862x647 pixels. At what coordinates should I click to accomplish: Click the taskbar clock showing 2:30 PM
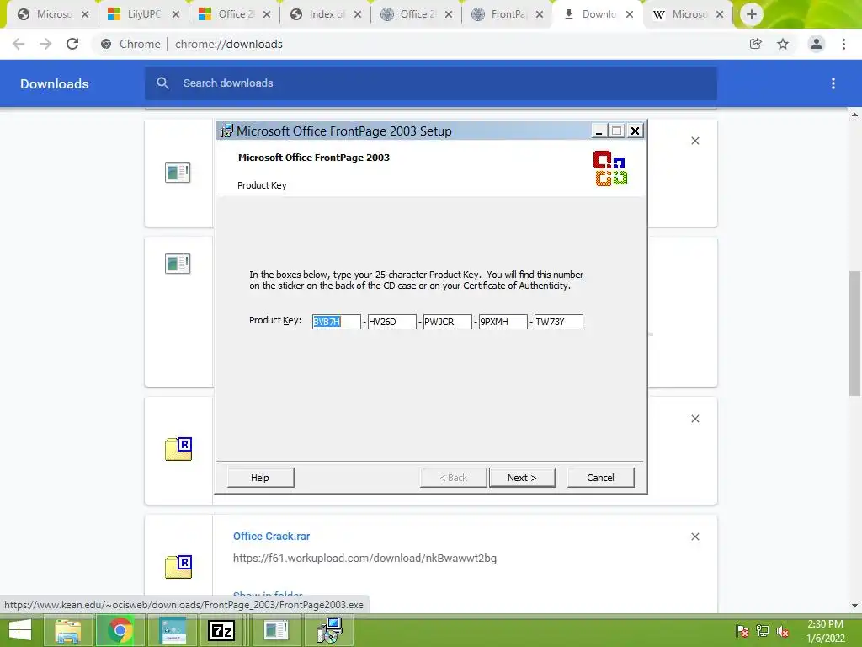click(x=825, y=631)
